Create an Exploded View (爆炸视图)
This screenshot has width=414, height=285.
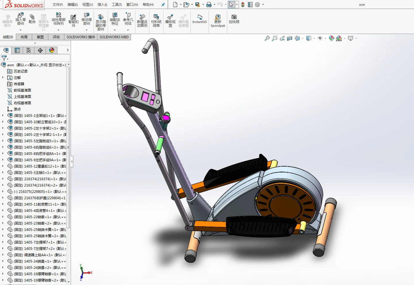coord(170,21)
